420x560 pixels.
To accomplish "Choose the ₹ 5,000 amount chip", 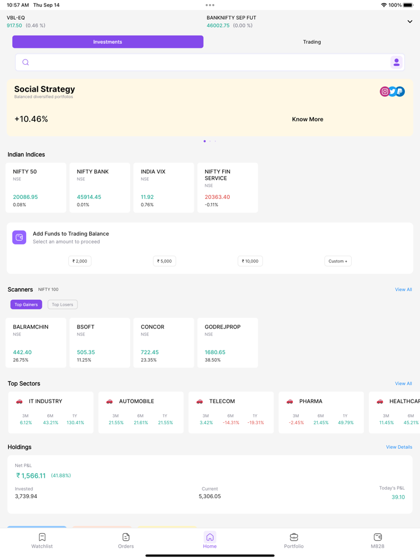I will [x=164, y=261].
